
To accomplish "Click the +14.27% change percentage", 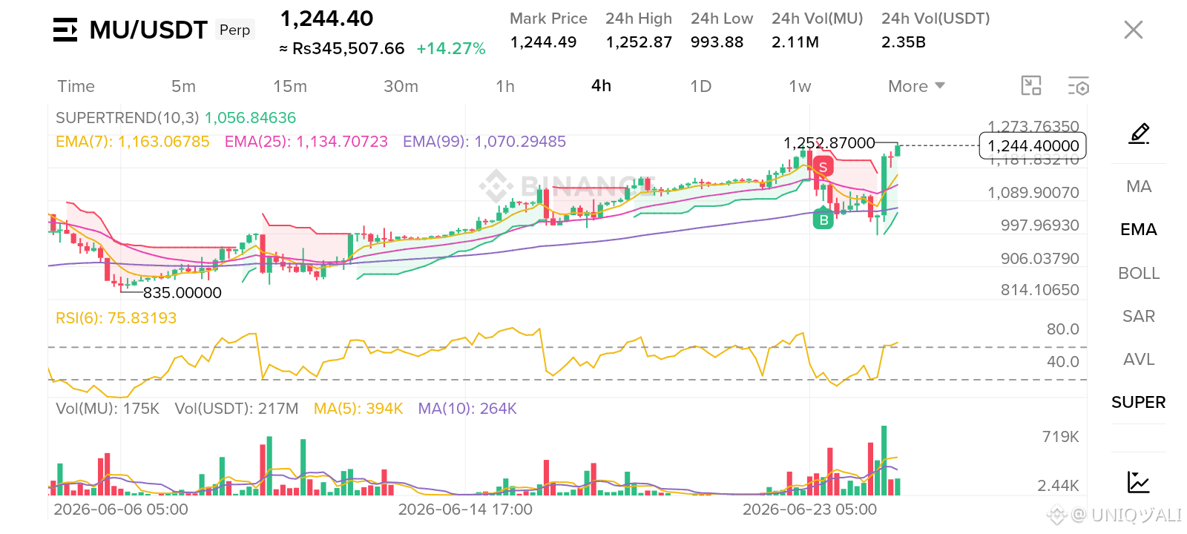I will pos(451,49).
